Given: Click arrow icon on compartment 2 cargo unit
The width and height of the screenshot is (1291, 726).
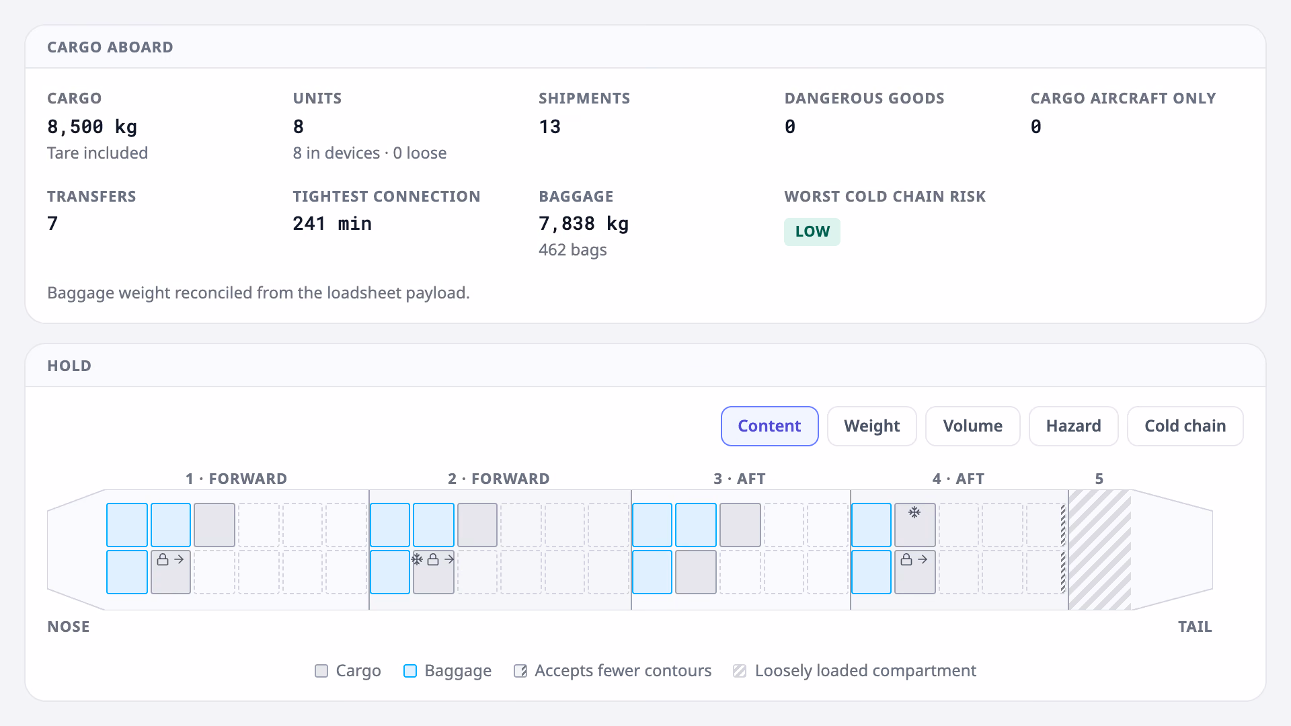Looking at the screenshot, I should (x=449, y=559).
